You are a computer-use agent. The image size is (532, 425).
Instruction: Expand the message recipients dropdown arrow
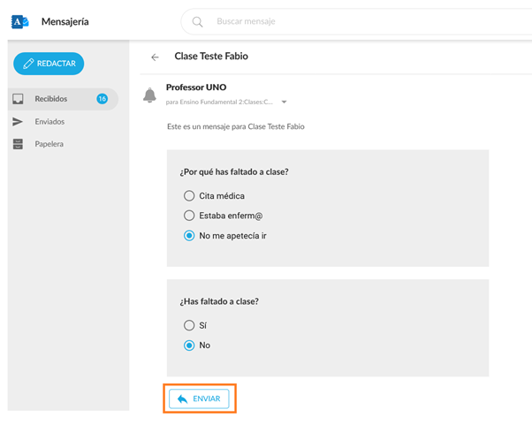point(284,102)
